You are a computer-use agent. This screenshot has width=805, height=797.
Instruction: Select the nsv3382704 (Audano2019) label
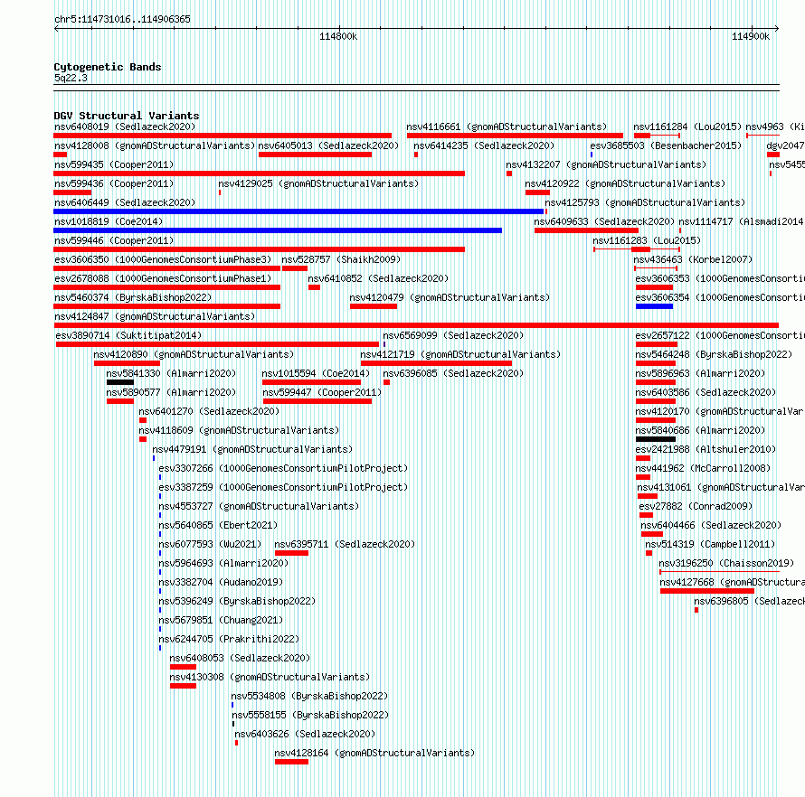pos(221,582)
